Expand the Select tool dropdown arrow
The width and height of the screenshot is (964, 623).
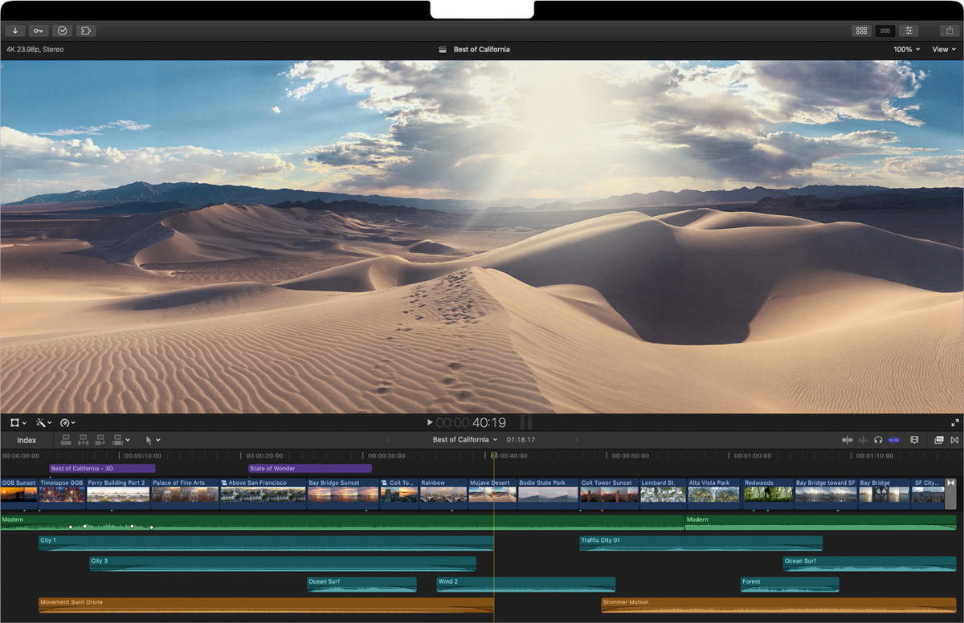[157, 439]
